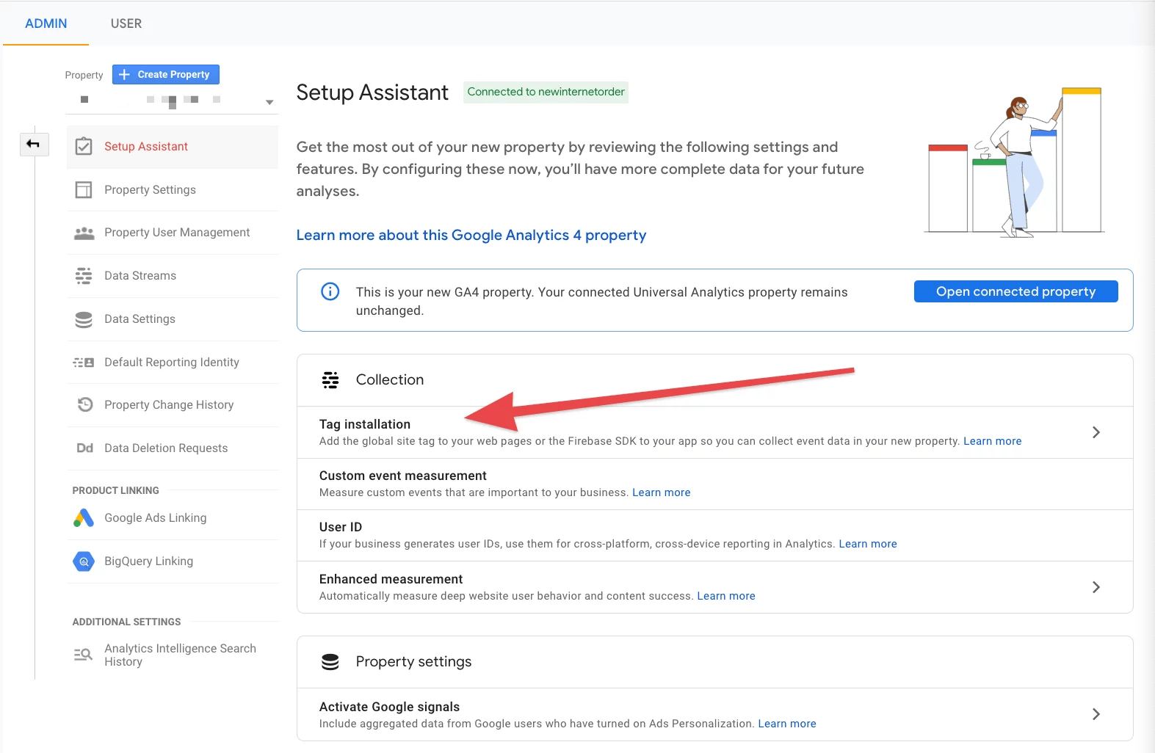The image size is (1155, 753).
Task: Open Data Streams menu item
Action: click(x=173, y=276)
